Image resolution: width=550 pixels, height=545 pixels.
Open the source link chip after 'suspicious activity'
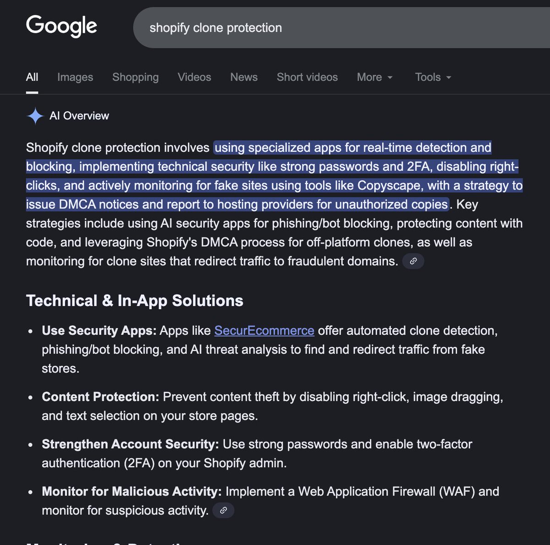point(223,510)
